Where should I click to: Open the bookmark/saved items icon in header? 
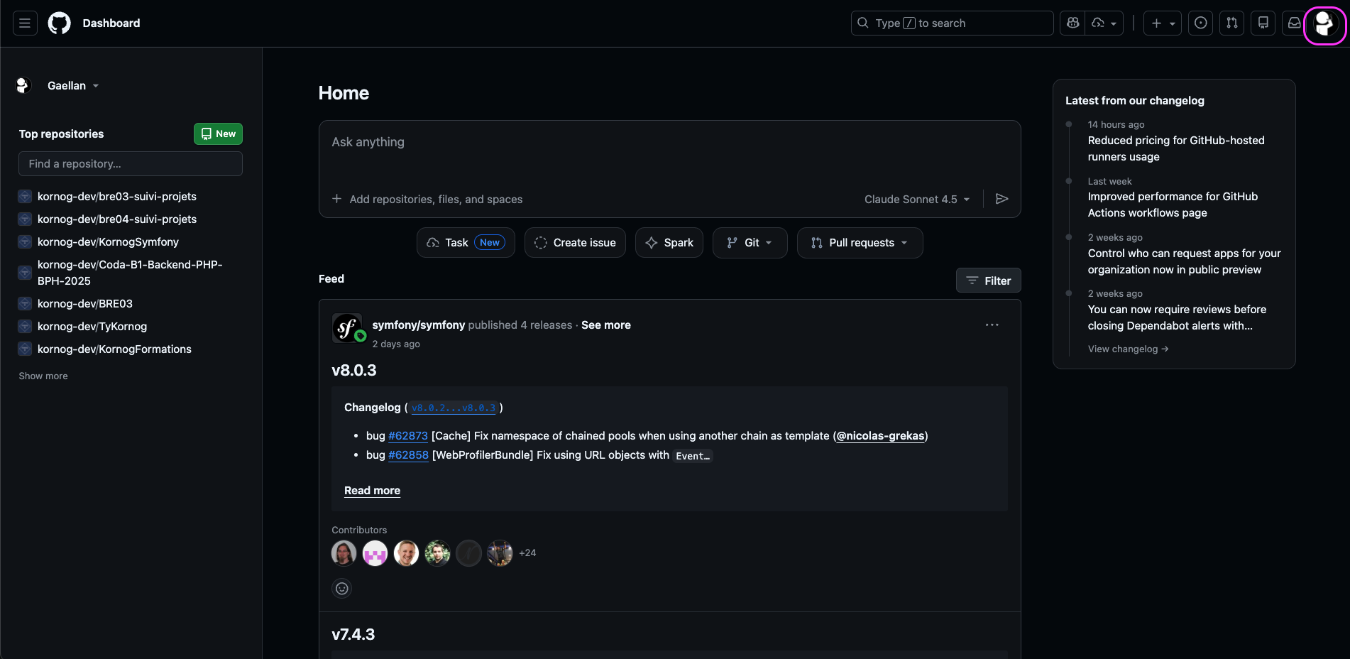coord(1263,23)
